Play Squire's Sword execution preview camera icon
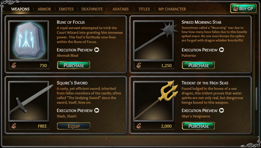 97,110
